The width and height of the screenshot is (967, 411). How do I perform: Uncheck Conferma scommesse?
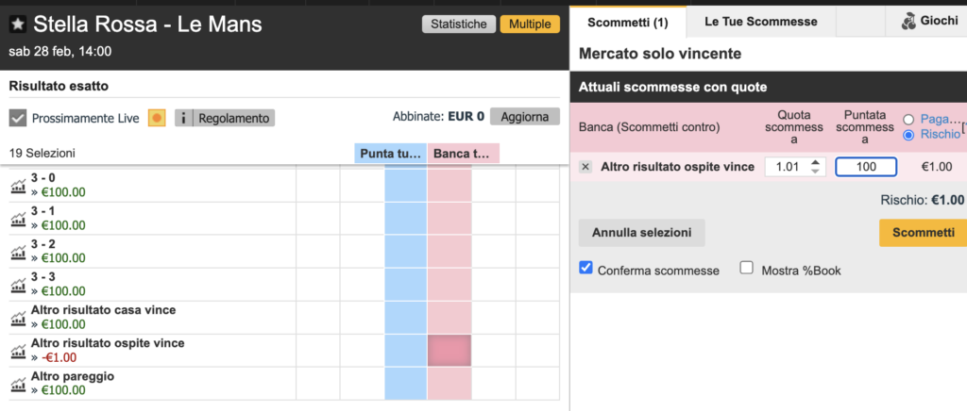(586, 268)
